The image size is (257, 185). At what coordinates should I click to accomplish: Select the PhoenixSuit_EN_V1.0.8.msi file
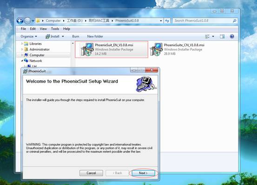(x=112, y=49)
